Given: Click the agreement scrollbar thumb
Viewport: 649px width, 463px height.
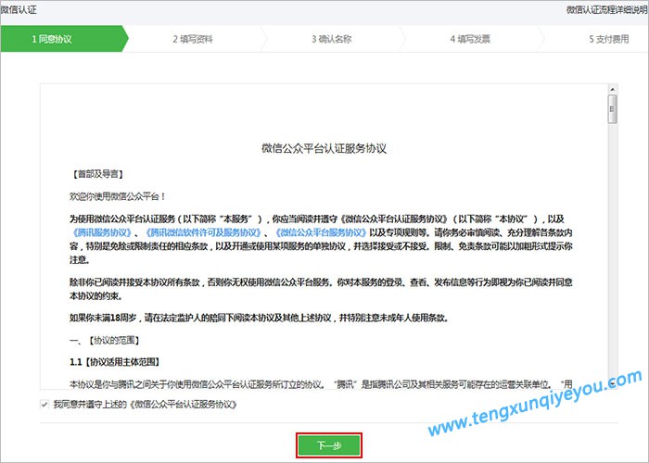Looking at the screenshot, I should pos(613,109).
